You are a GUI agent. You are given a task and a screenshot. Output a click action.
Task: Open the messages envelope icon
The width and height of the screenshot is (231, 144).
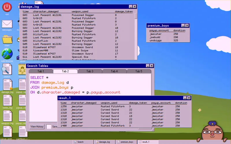point(7,24)
